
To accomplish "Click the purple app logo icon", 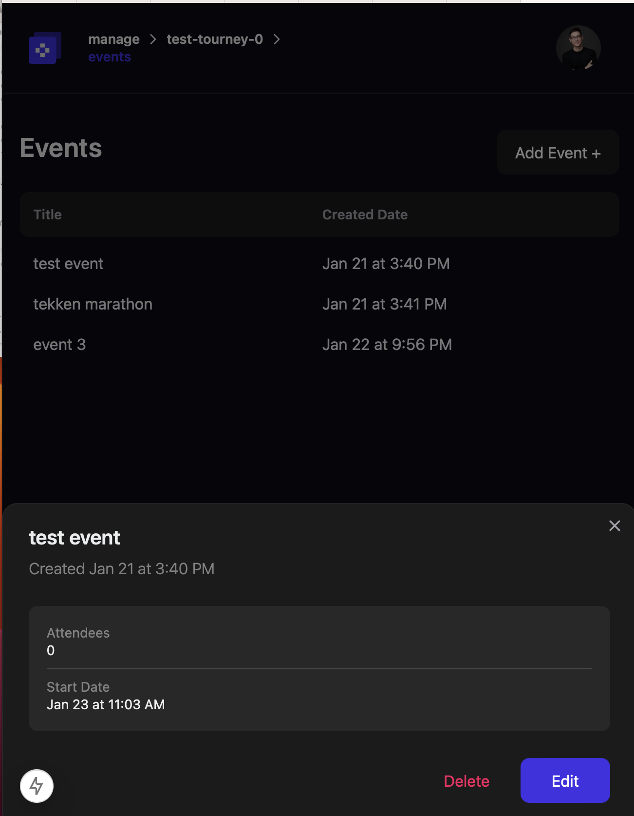I will tap(44, 48).
